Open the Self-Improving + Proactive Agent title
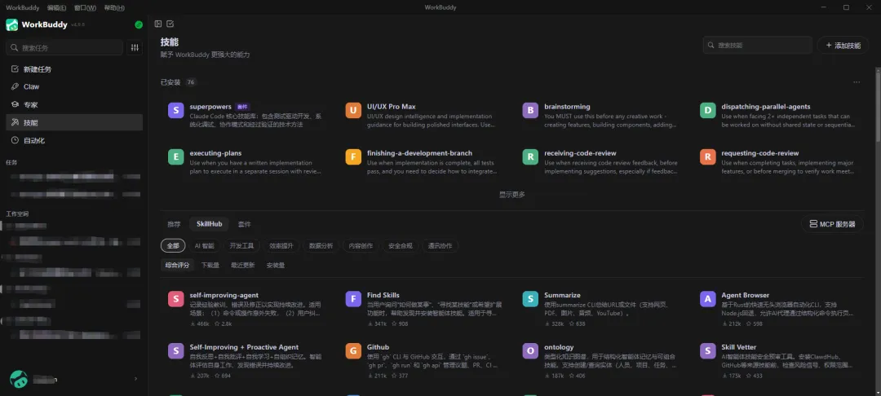Image resolution: width=881 pixels, height=396 pixels. pyautogui.click(x=244, y=347)
